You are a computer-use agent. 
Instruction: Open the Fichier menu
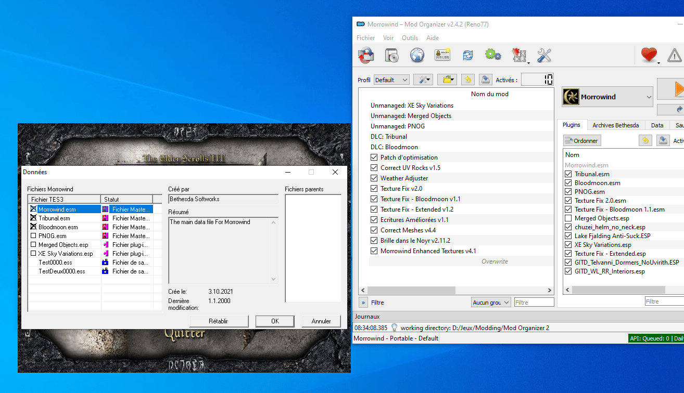[366, 38]
